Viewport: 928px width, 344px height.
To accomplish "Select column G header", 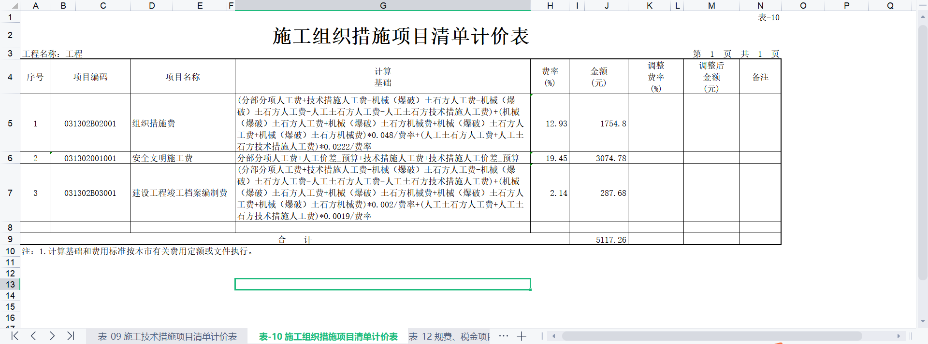I will coord(383,5).
